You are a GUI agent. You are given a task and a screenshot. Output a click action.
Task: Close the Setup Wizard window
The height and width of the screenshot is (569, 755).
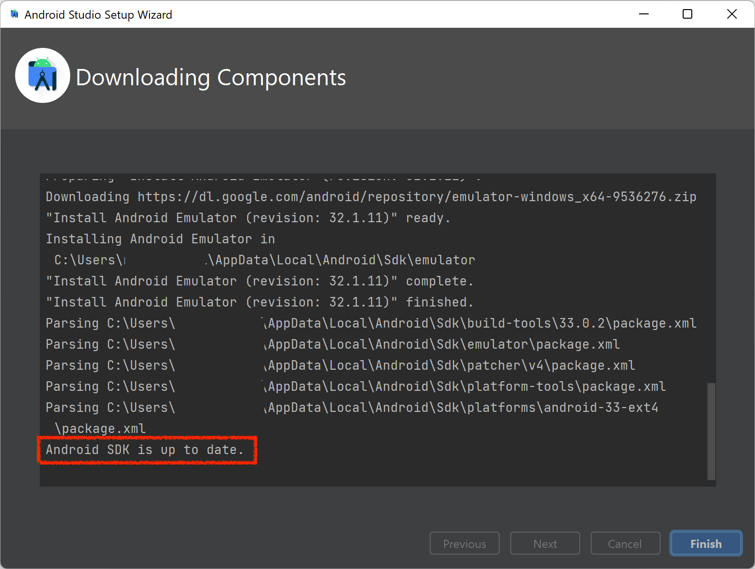pyautogui.click(x=732, y=14)
